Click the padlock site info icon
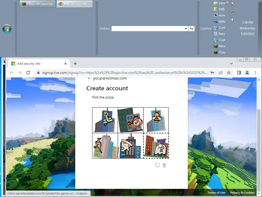Screen dimensions: 262x197 (38, 73)
